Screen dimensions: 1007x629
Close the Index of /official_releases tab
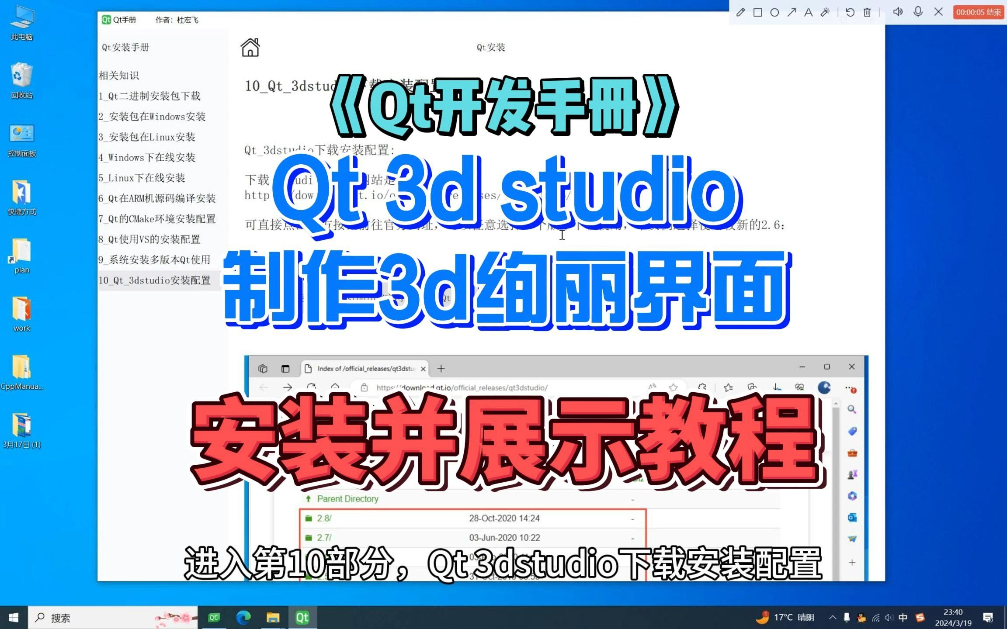click(x=423, y=369)
